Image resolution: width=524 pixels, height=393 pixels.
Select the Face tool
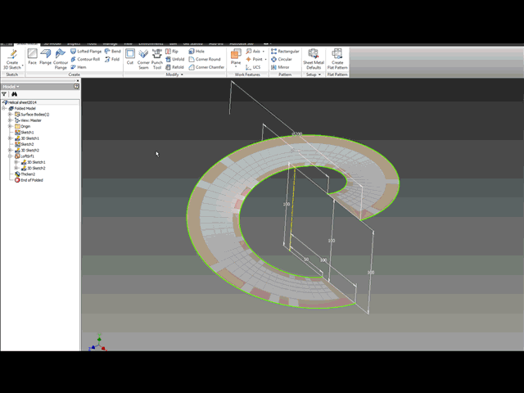coord(32,56)
